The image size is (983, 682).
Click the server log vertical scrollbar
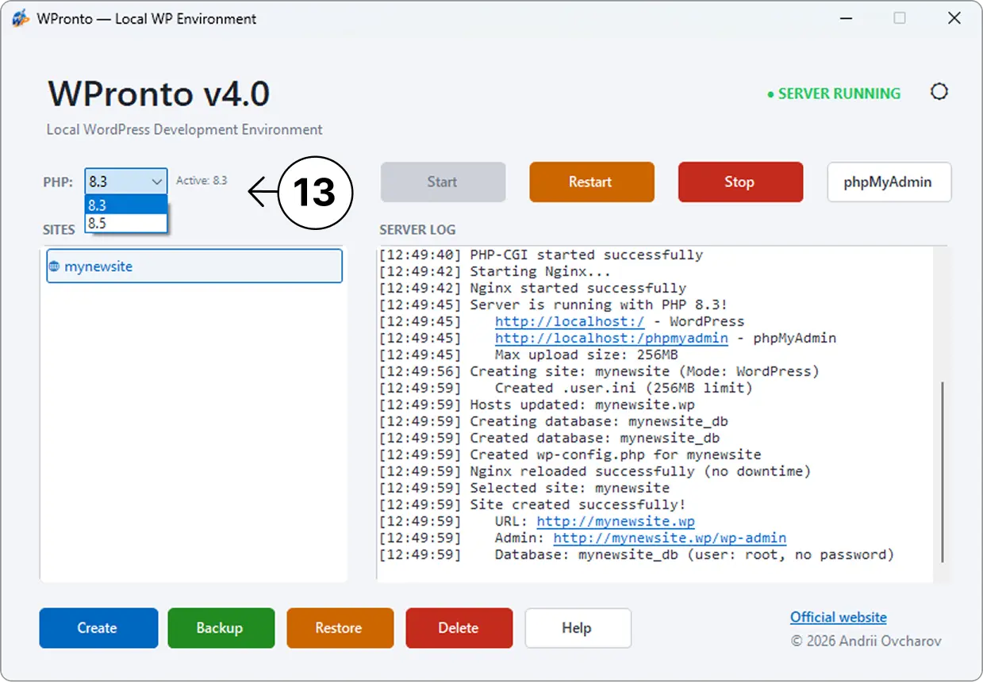[941, 471]
